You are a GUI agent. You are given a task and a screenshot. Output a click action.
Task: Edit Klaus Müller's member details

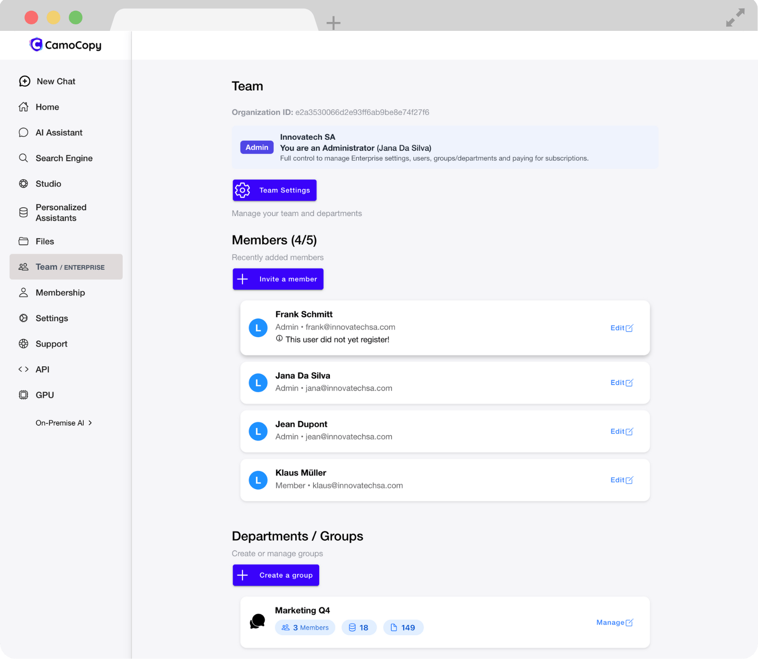(621, 480)
